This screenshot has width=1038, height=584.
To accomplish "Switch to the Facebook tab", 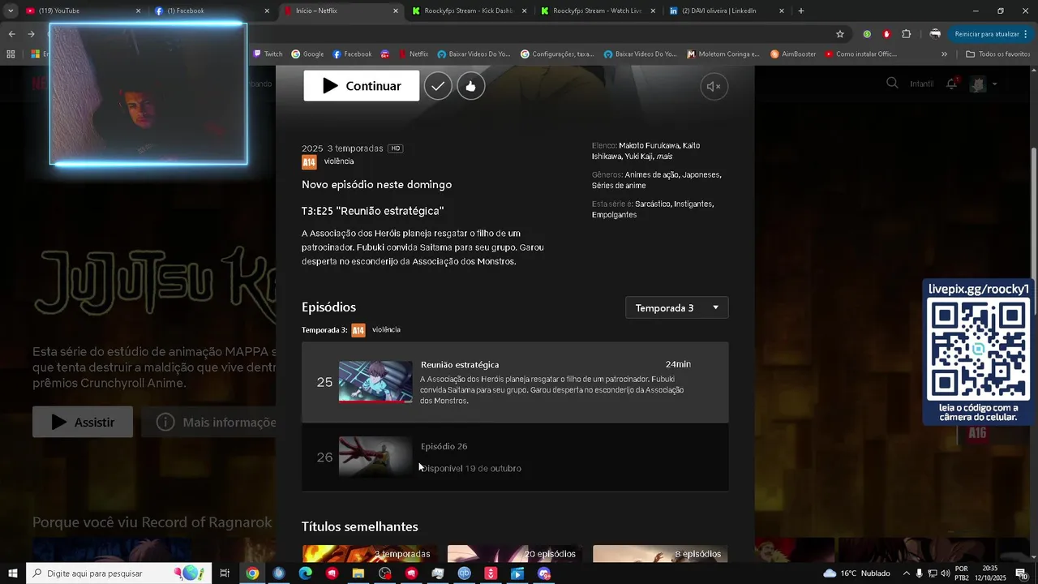I will 212,11.
